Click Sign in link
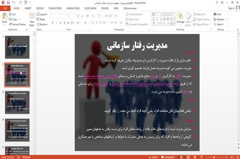 231,8
